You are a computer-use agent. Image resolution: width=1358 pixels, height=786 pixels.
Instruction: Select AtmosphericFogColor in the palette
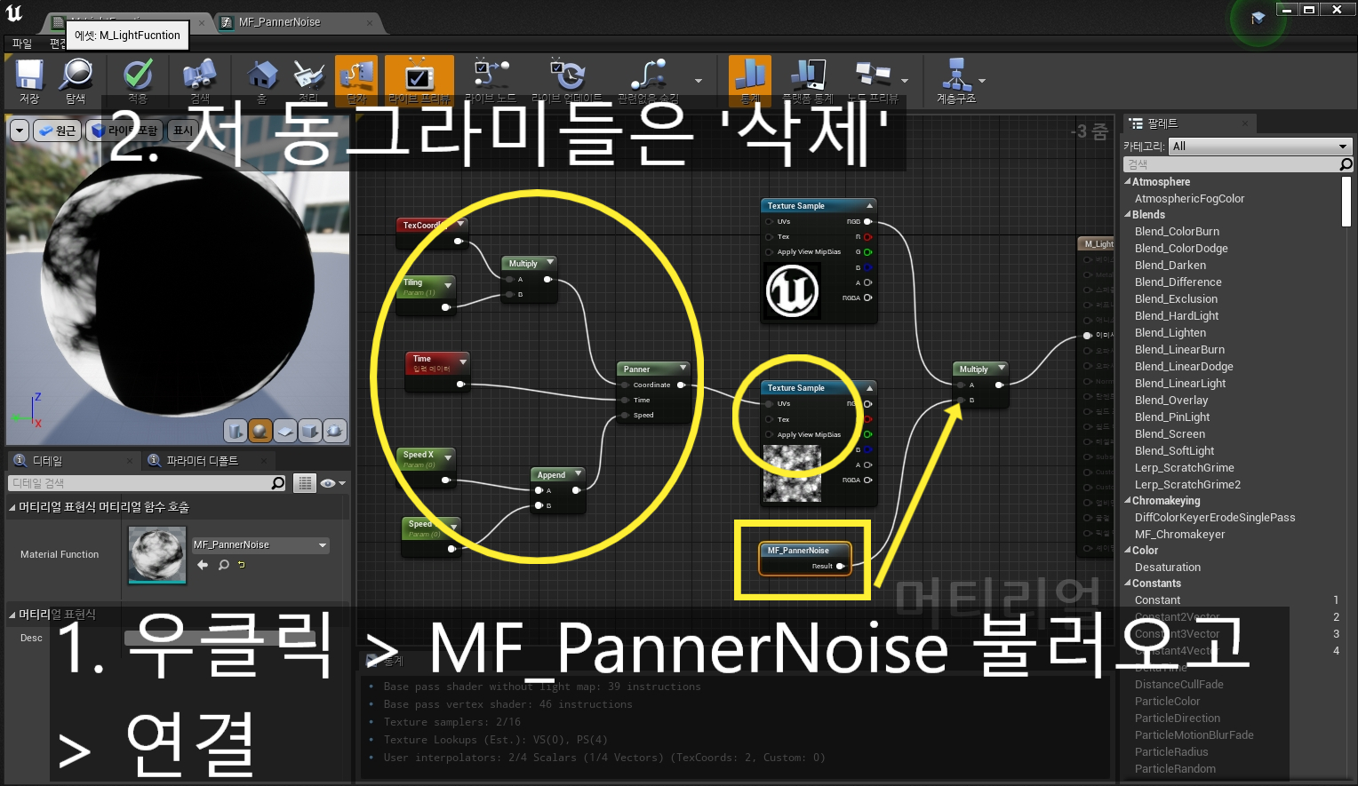tap(1189, 199)
